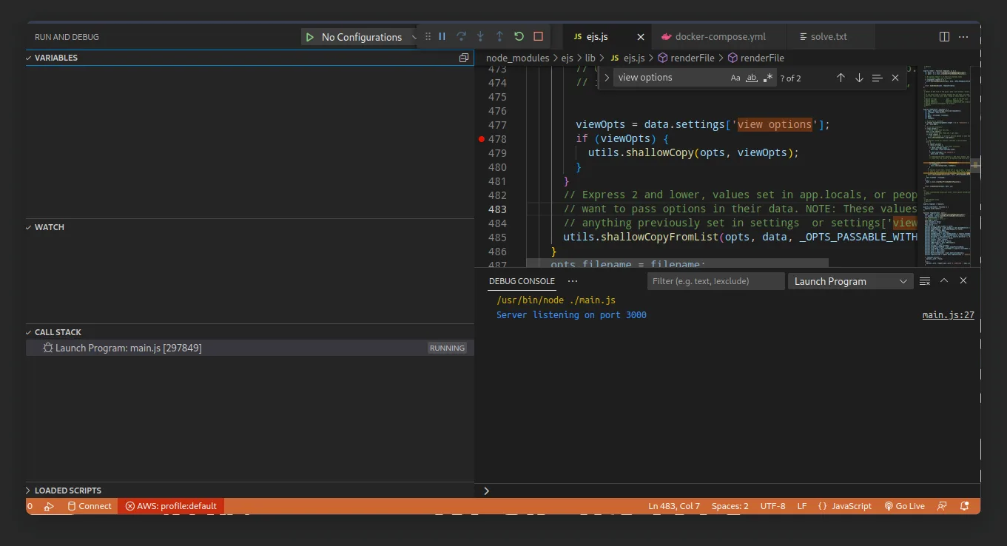Expand the Loaded Scripts section
The height and width of the screenshot is (546, 1007).
pyautogui.click(x=68, y=491)
